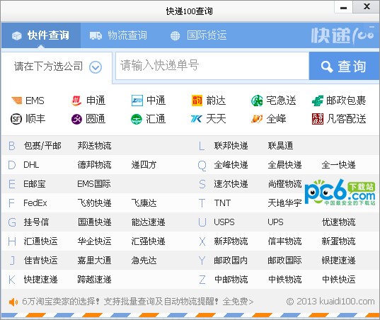Choose the 圆通 purple logo icon
This screenshot has height=320, width=380.
[76, 119]
